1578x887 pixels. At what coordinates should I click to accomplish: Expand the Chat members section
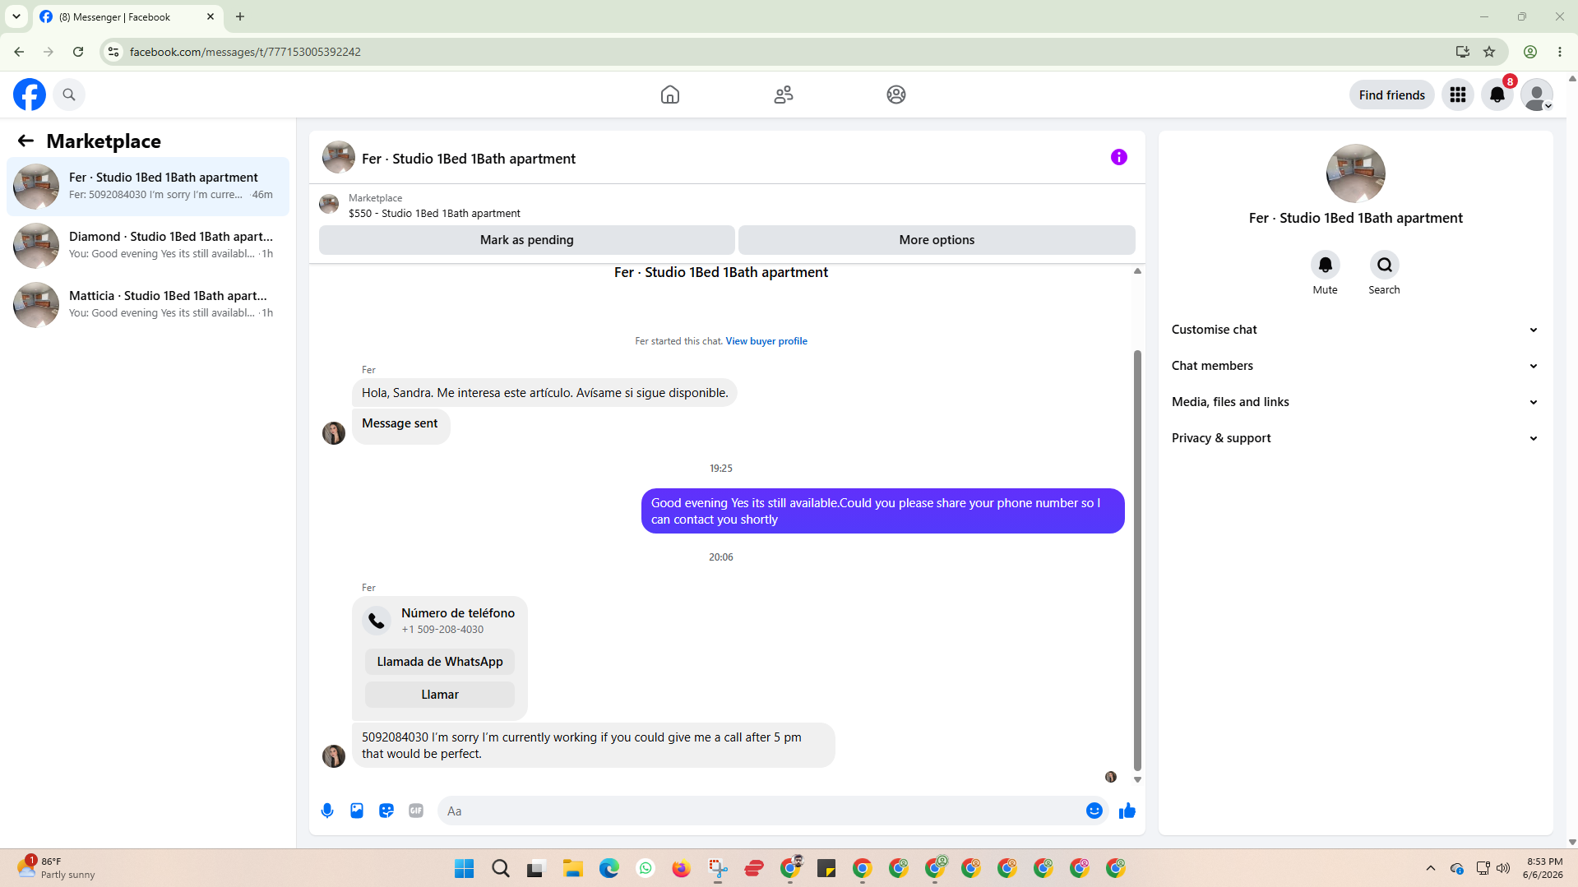(1355, 366)
